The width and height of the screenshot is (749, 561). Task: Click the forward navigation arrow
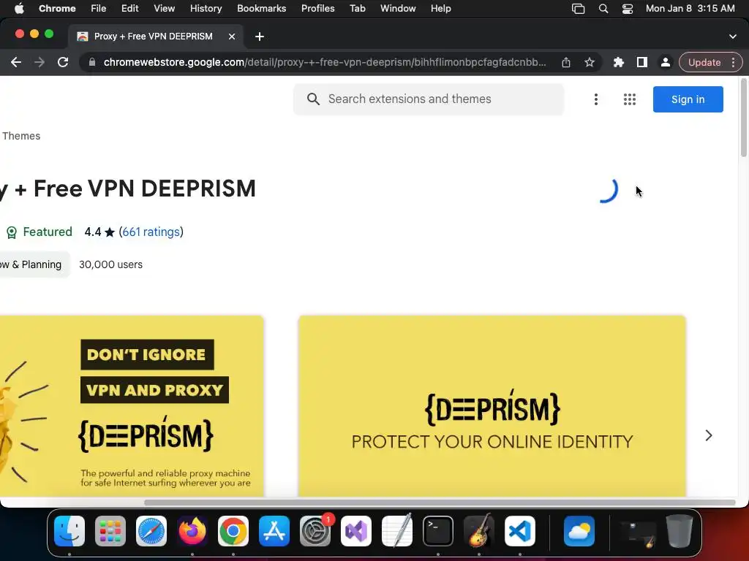39,62
